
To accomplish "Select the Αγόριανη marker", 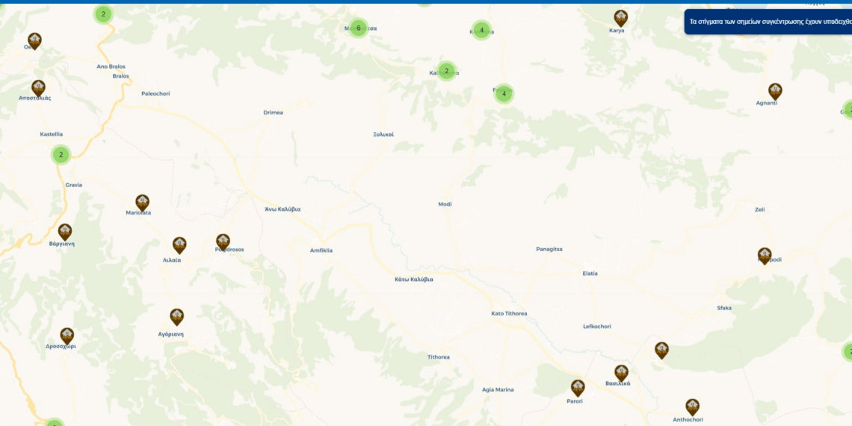I will (x=176, y=317).
